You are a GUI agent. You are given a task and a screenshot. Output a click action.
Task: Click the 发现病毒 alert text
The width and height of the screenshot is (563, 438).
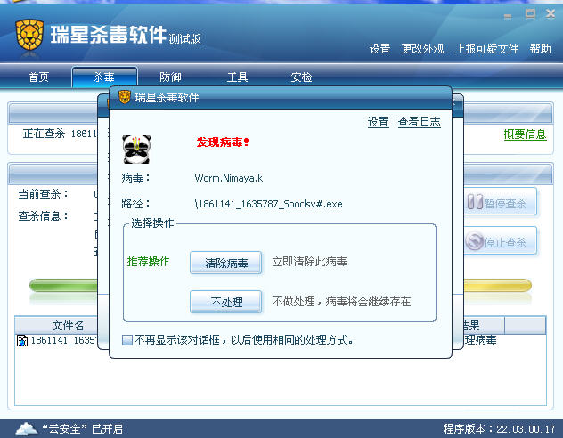coord(223,142)
